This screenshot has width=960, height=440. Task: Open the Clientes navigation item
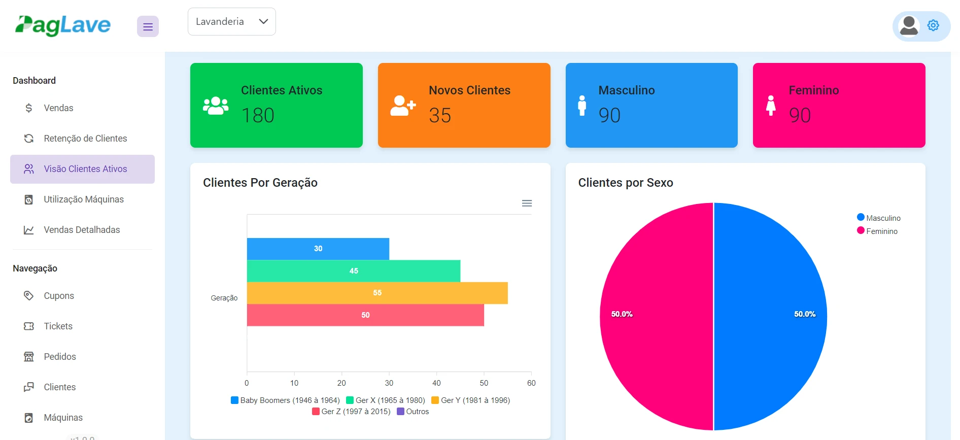82,387
